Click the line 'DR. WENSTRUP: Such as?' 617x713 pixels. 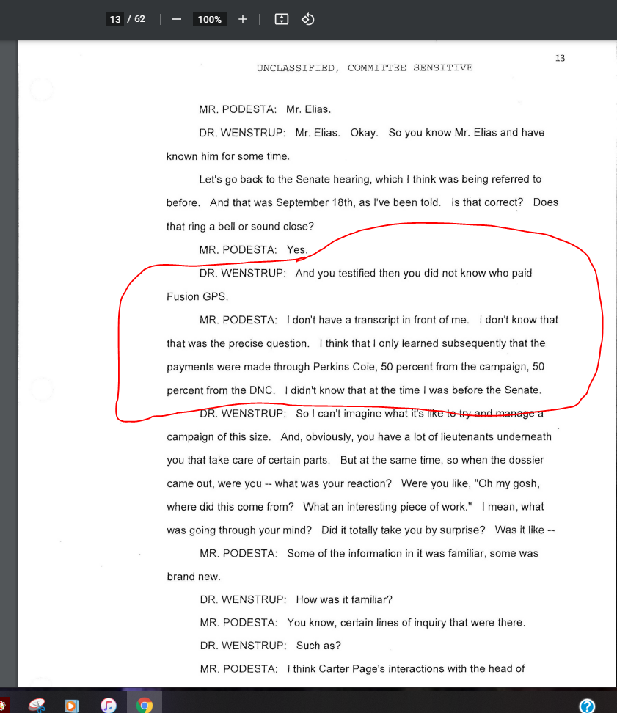tap(271, 646)
